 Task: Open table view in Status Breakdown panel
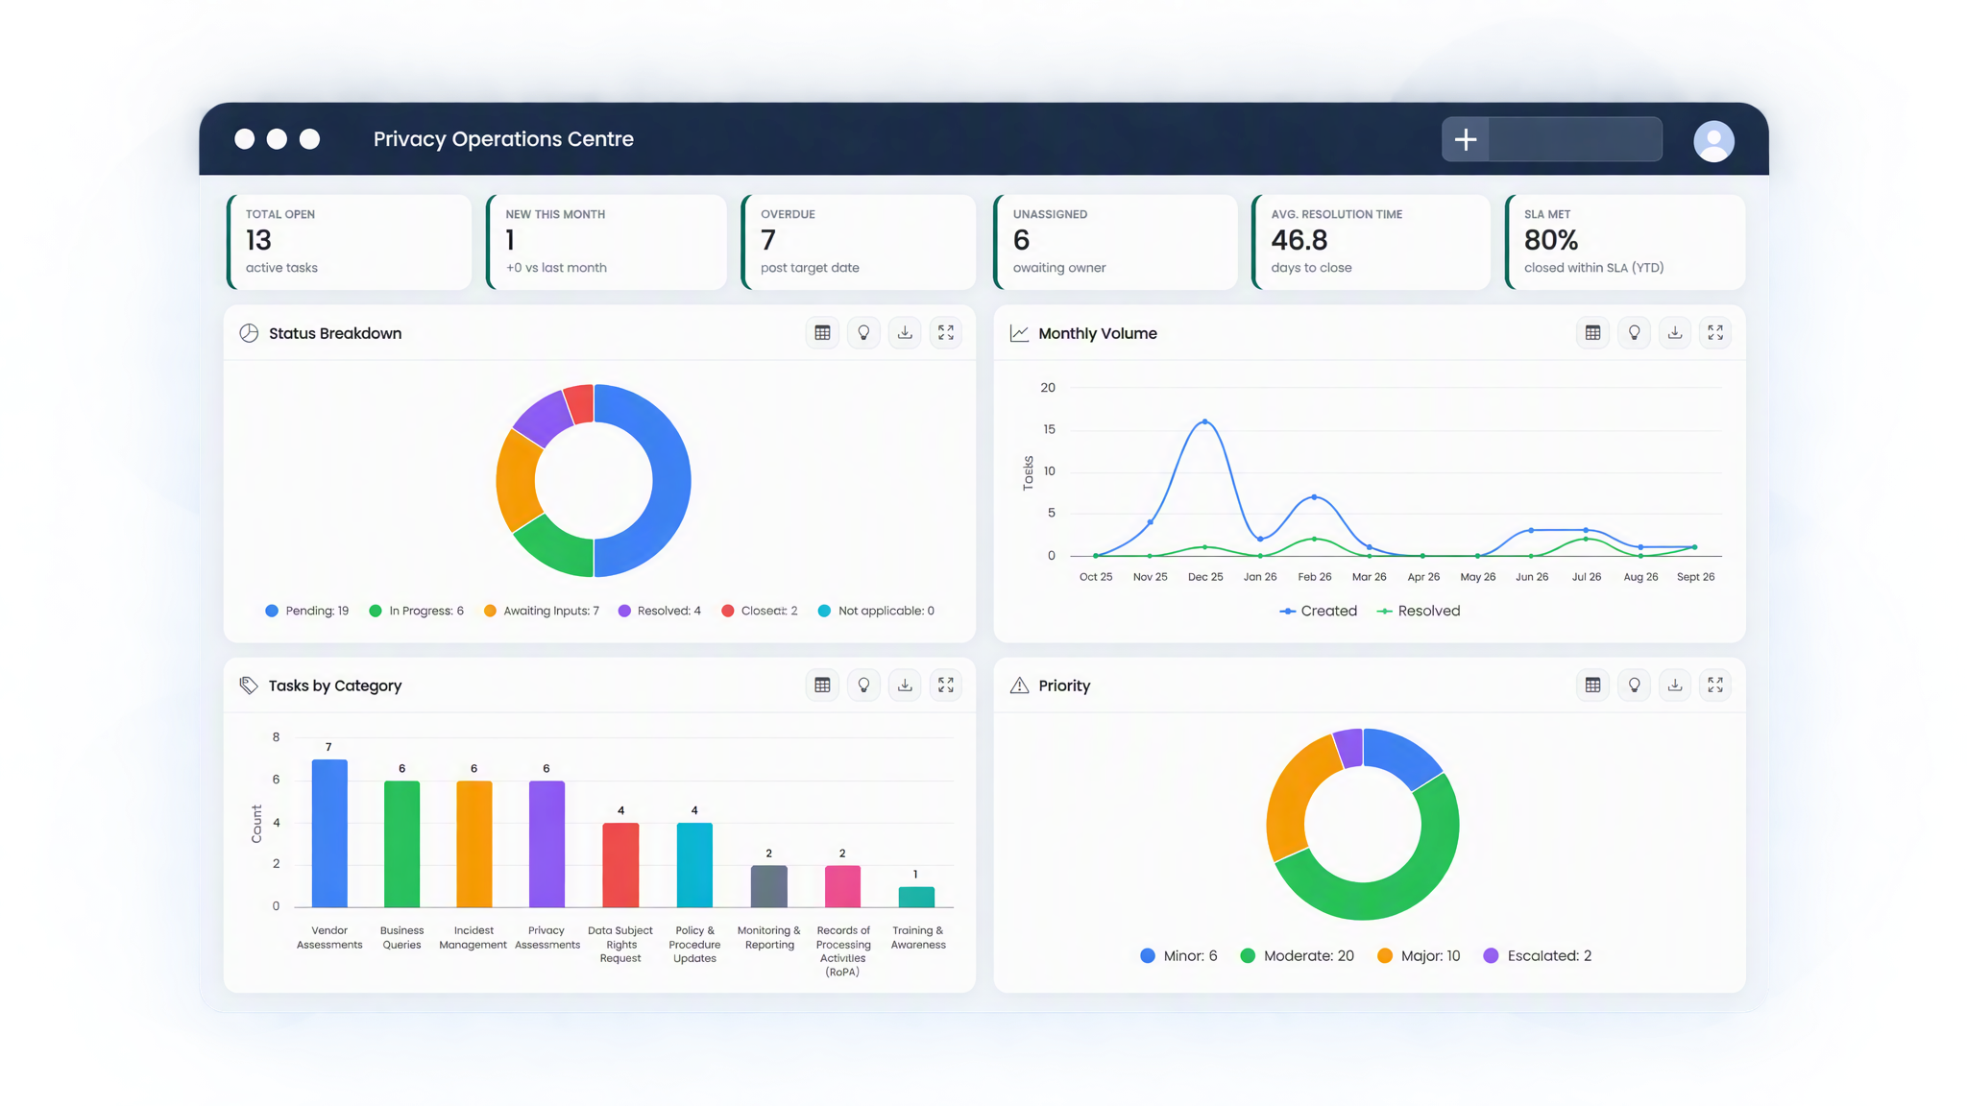pos(822,332)
